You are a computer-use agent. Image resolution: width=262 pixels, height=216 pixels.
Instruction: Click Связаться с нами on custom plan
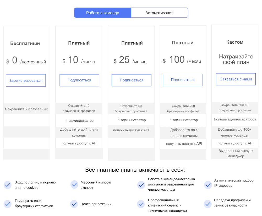coord(236,79)
